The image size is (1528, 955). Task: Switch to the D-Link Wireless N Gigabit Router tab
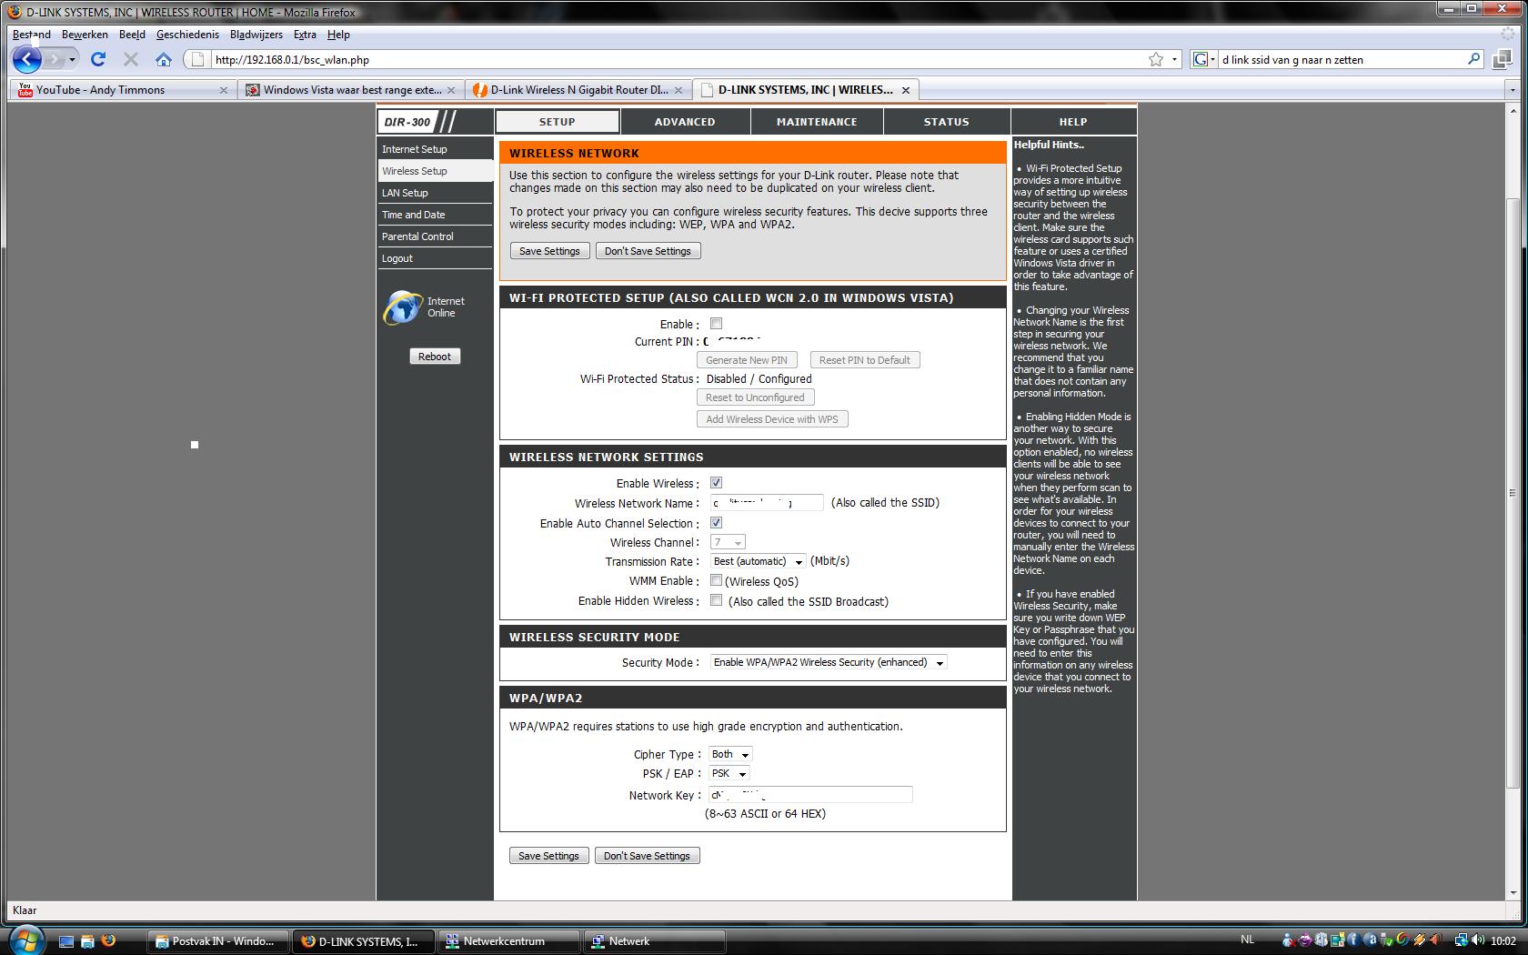[578, 90]
